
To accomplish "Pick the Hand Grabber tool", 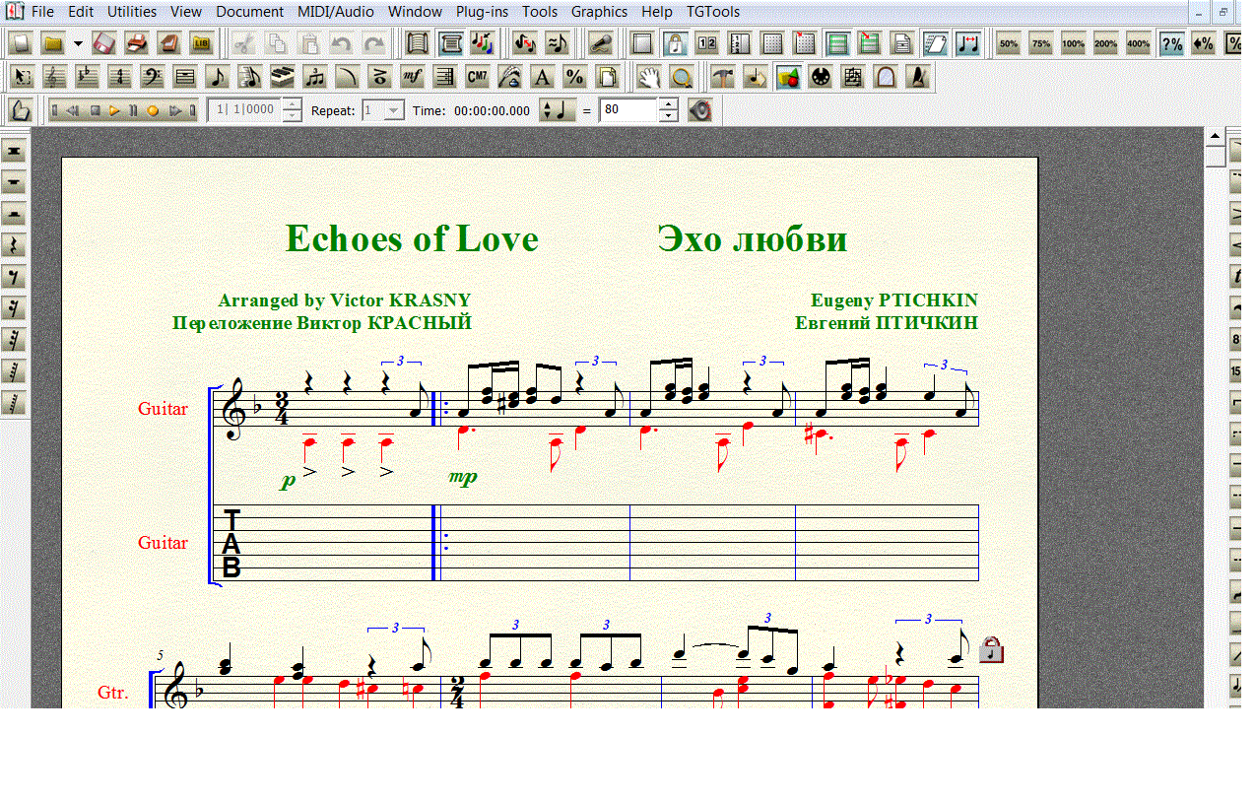I will point(648,77).
